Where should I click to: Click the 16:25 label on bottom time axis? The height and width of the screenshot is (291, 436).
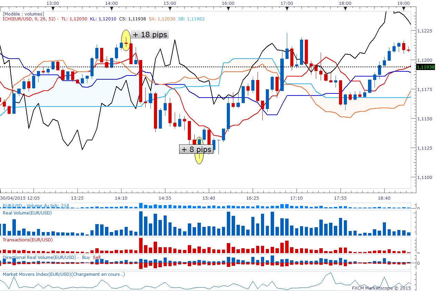point(253,198)
